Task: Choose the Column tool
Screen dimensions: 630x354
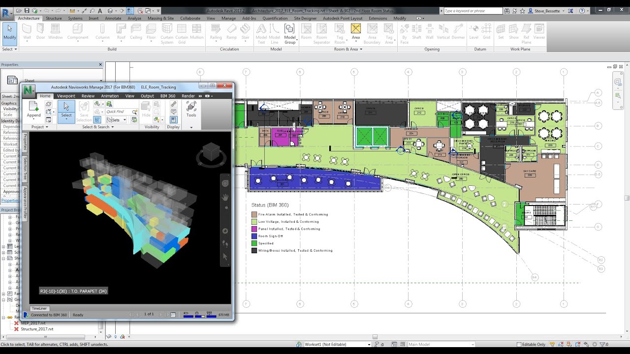Action: pos(102,32)
